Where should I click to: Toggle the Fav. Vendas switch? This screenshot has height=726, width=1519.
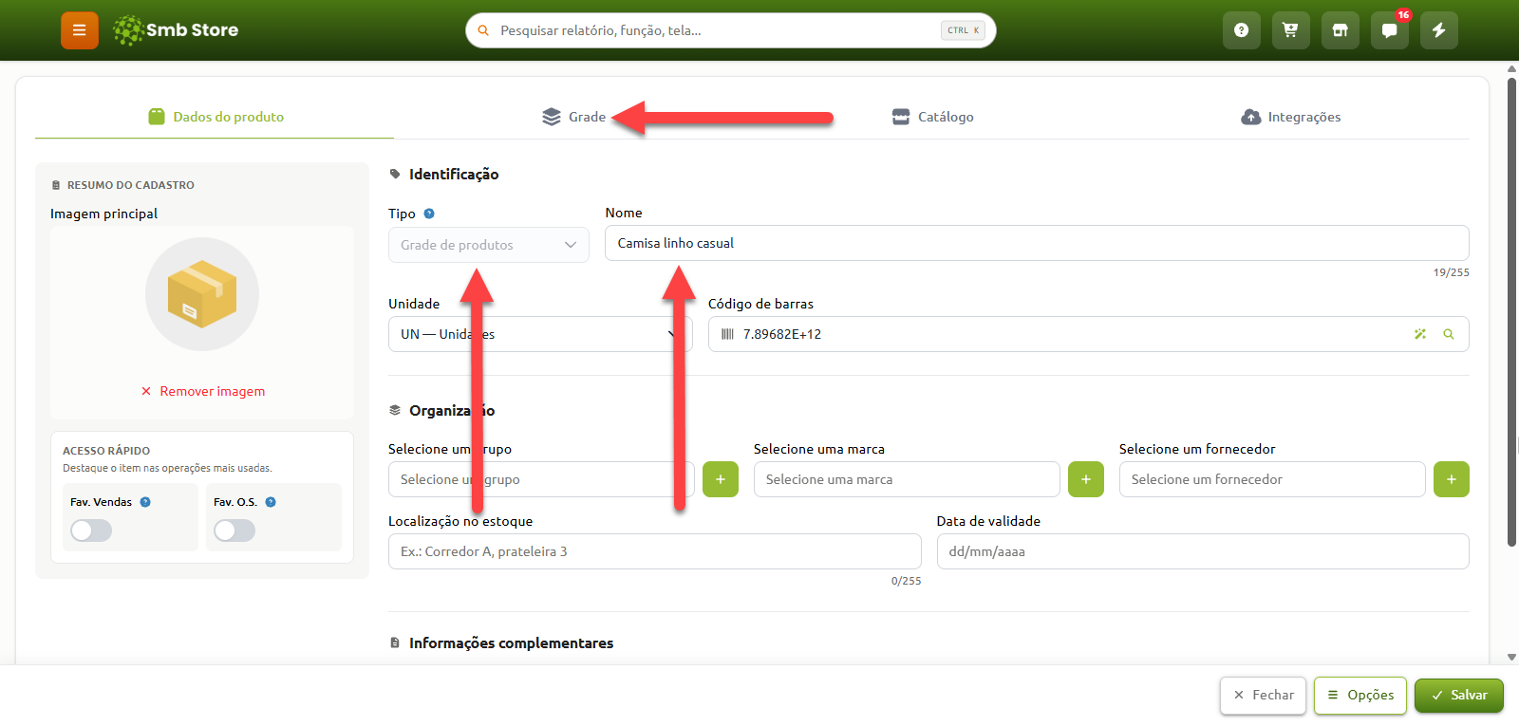tap(91, 531)
